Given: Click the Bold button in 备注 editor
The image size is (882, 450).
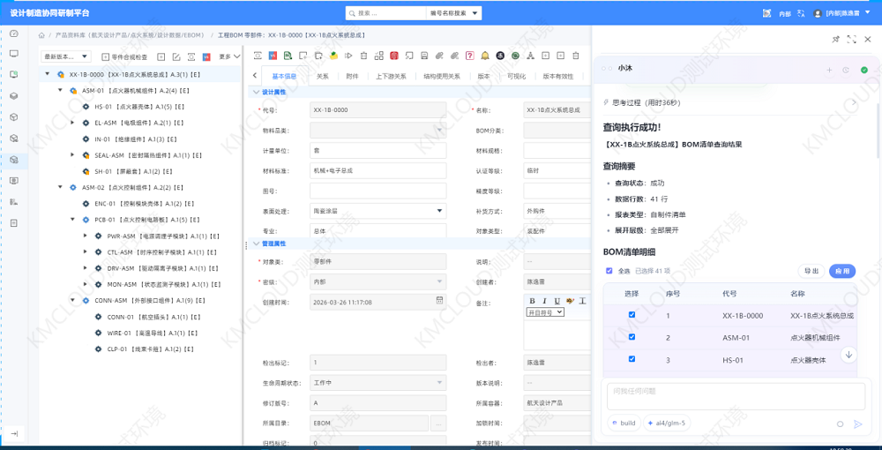Looking at the screenshot, I should [532, 301].
